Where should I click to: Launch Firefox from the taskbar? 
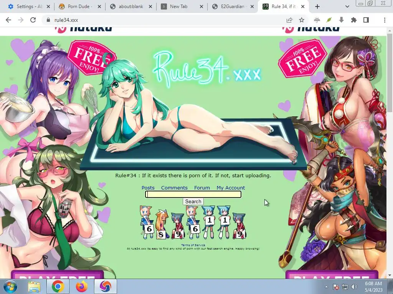tap(82, 286)
